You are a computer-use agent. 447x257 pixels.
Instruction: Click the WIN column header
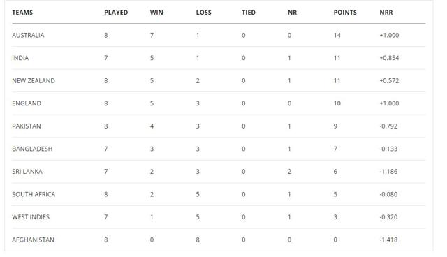(x=156, y=13)
